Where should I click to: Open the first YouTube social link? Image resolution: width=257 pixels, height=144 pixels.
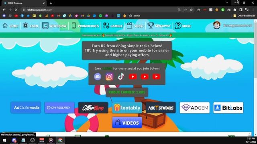point(133,76)
